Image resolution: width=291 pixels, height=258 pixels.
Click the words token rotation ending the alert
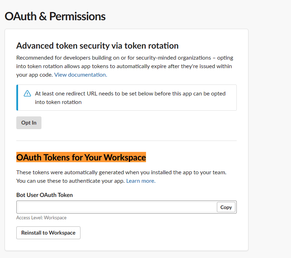(x=58, y=102)
